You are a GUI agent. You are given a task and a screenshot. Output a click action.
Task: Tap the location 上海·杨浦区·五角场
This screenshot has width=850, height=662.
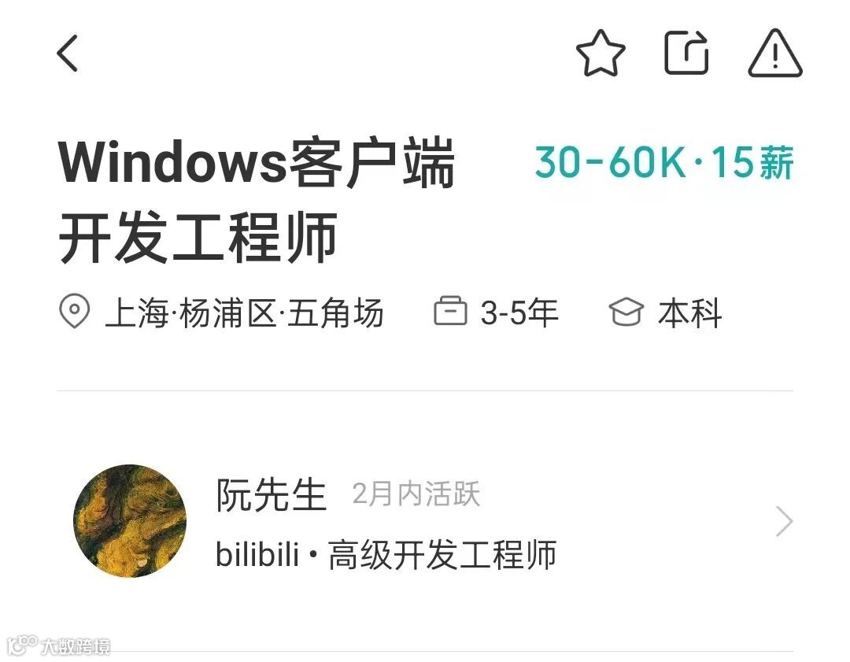(244, 313)
